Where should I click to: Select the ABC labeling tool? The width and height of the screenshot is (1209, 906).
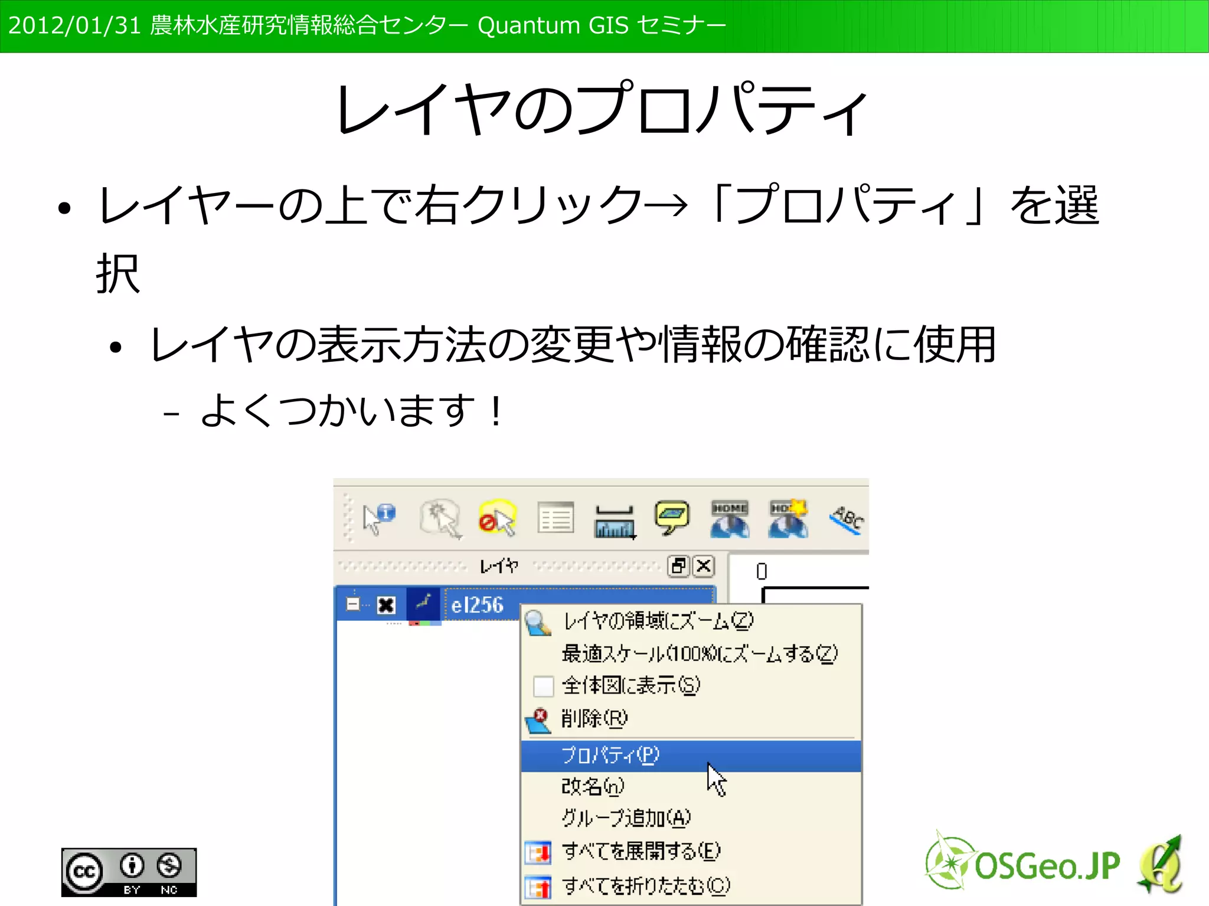click(x=848, y=519)
